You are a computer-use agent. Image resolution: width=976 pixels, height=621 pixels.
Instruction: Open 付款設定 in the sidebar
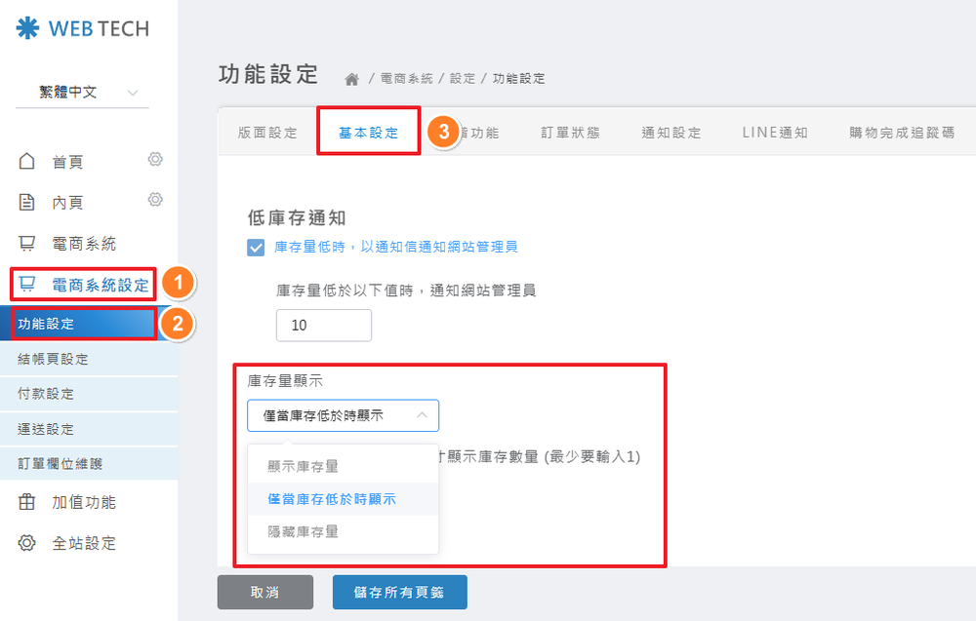46,394
